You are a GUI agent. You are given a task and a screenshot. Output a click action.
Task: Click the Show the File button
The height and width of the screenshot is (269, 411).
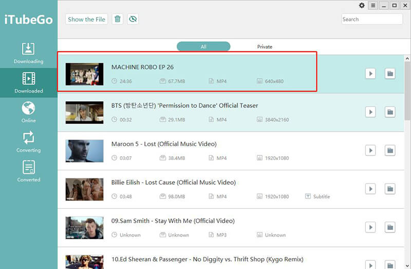[x=86, y=19]
